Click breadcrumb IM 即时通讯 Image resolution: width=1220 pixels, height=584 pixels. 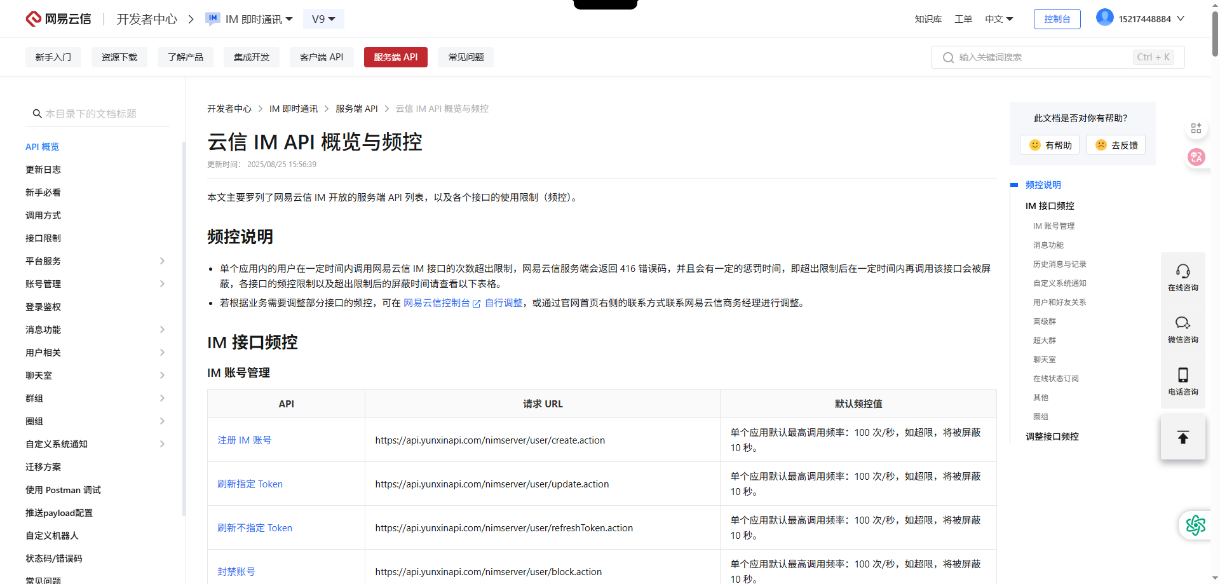[x=294, y=109]
